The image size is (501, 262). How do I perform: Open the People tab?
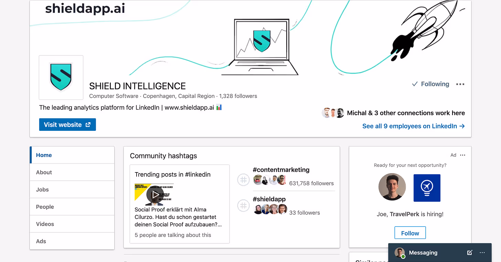point(72,207)
